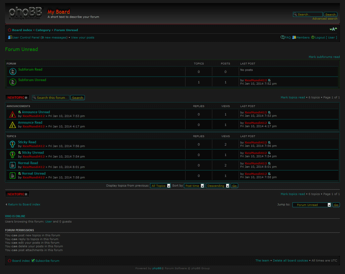Open the All Topics filter dropdown
This screenshot has height=274, width=345.
[x=160, y=186]
